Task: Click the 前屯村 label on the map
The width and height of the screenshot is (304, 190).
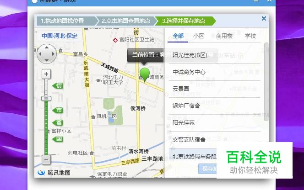Action: [x=119, y=148]
